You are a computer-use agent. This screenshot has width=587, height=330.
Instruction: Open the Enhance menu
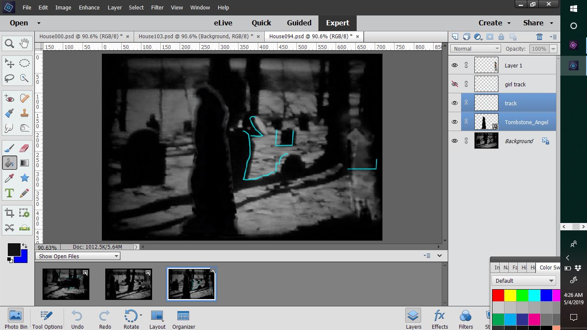pyautogui.click(x=89, y=7)
